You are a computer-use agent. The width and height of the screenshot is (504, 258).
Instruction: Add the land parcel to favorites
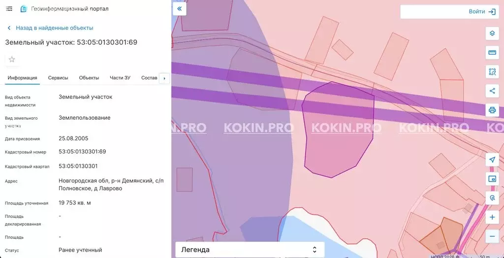coord(12,59)
